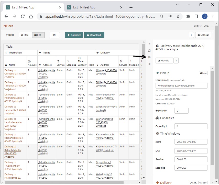
Task: Open the Settings button
Action: (203, 35)
